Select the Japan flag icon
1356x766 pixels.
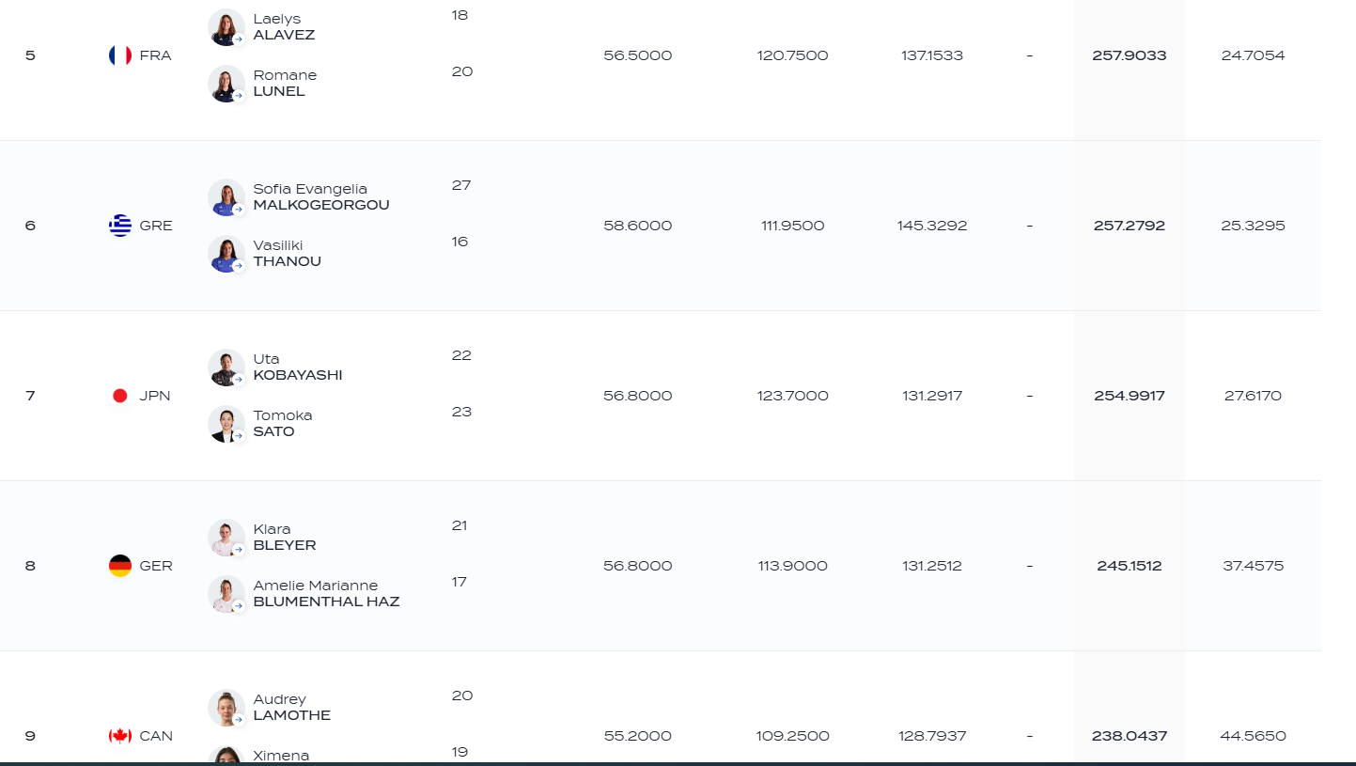(x=120, y=396)
